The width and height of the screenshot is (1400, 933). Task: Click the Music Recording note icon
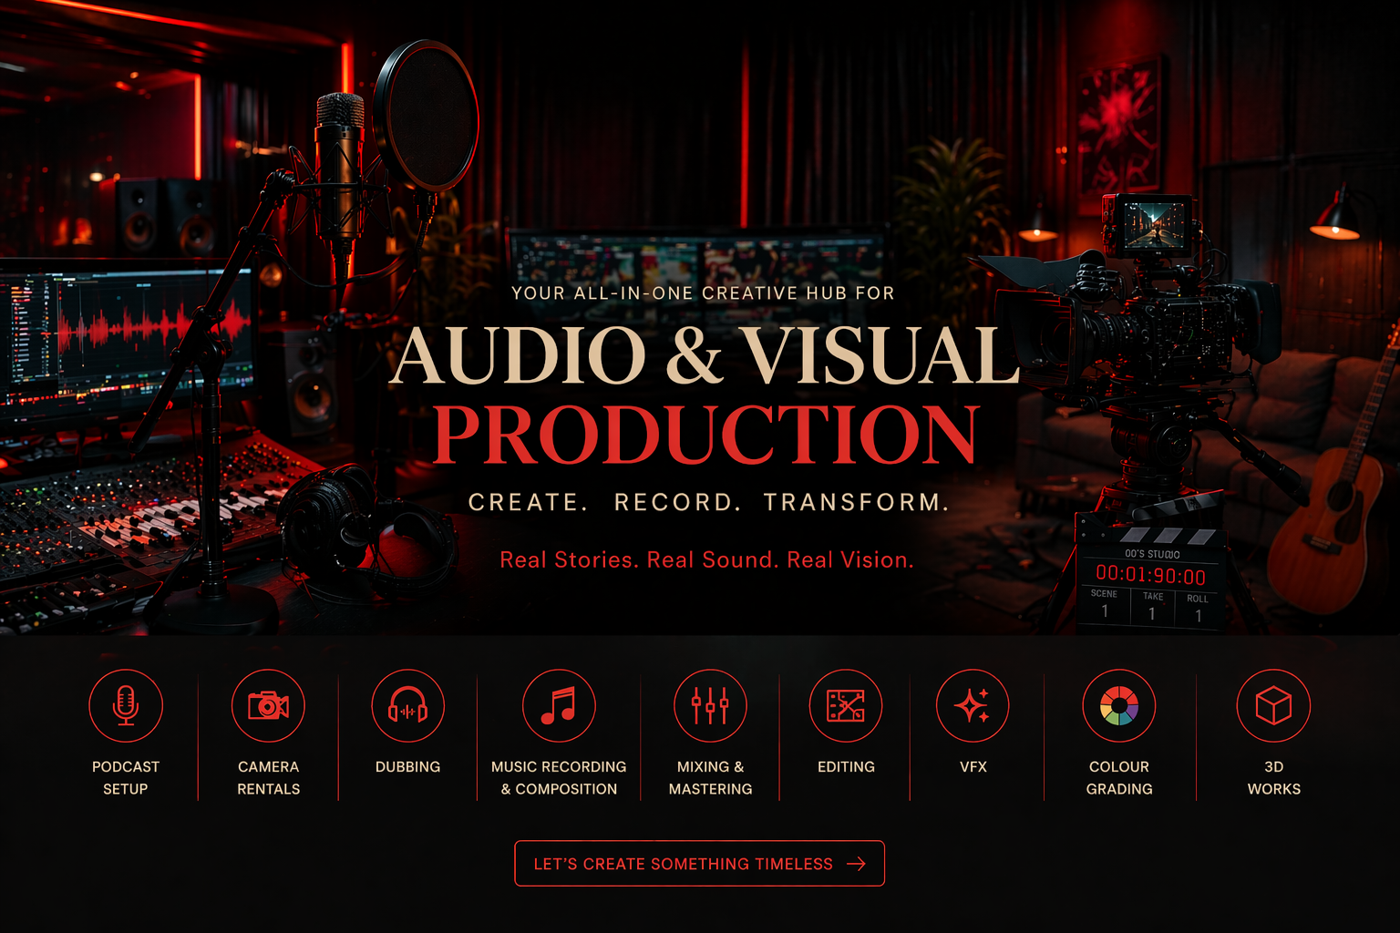click(559, 706)
